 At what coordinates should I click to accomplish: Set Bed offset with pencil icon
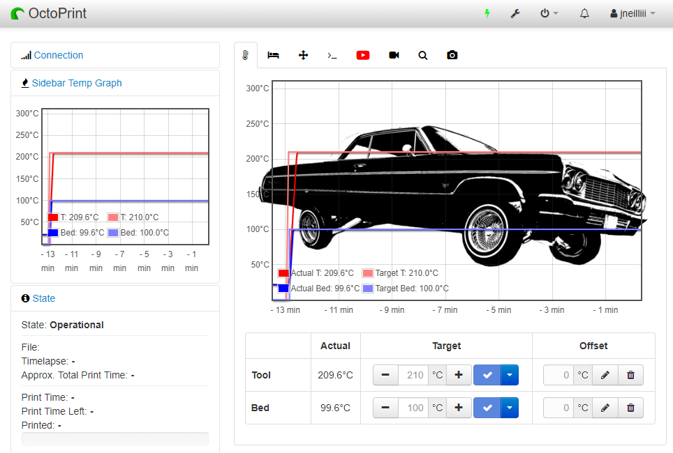pyautogui.click(x=605, y=408)
